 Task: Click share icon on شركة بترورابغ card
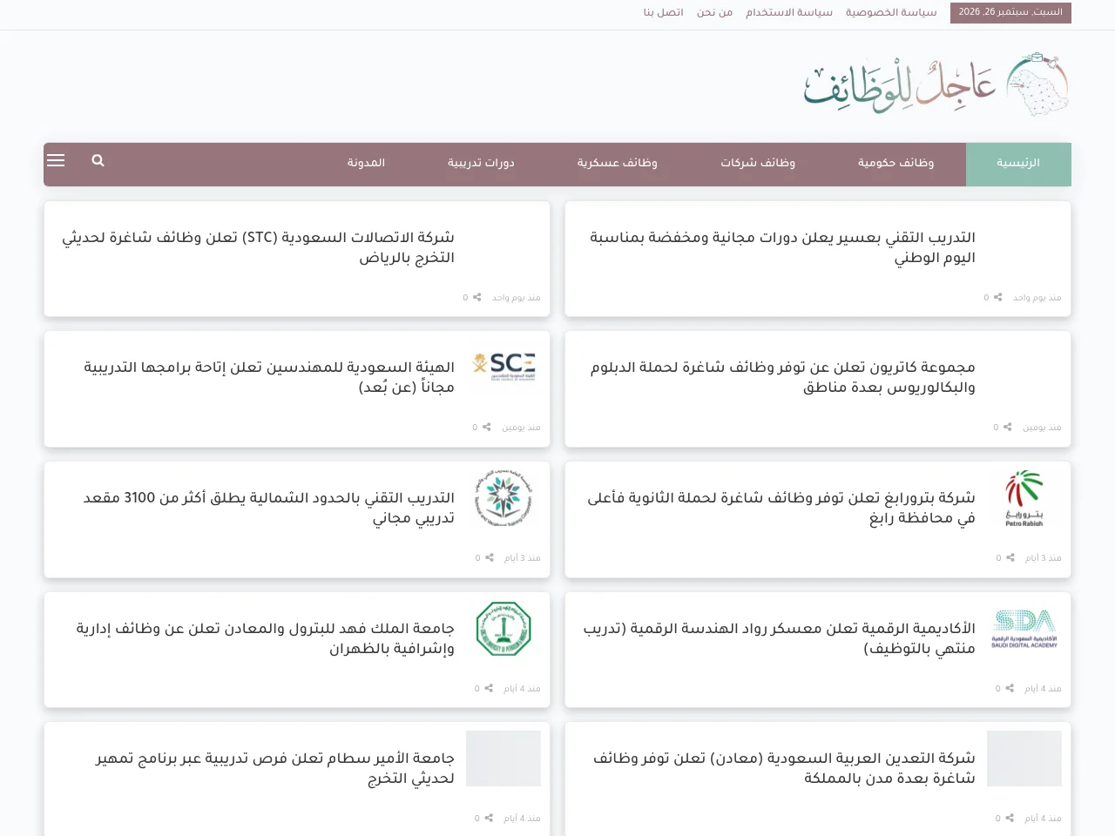(x=1010, y=557)
